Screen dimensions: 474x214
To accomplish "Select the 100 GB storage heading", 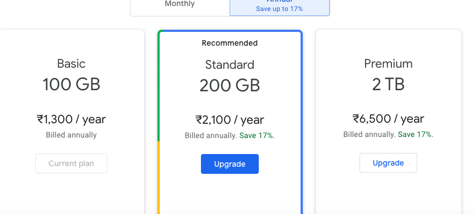I will point(72,84).
